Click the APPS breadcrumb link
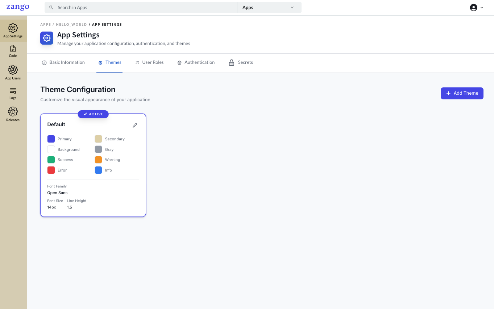The height and width of the screenshot is (309, 494). (x=46, y=25)
